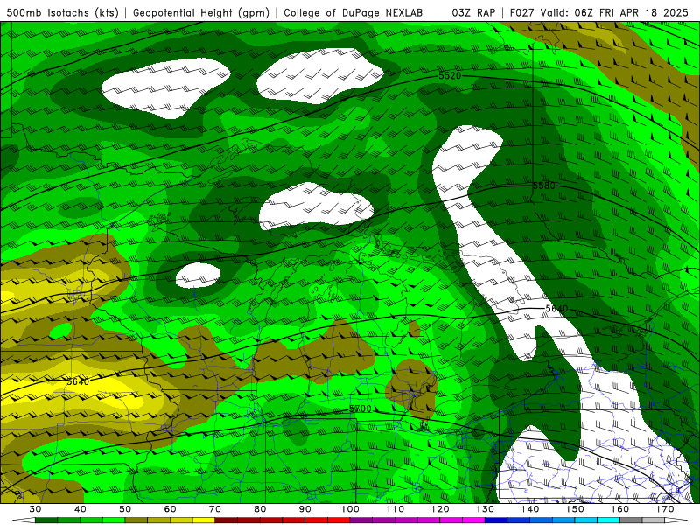This screenshot has height=525, width=700.
Task: Click the 170 value on the color scale
Action: coord(665,509)
